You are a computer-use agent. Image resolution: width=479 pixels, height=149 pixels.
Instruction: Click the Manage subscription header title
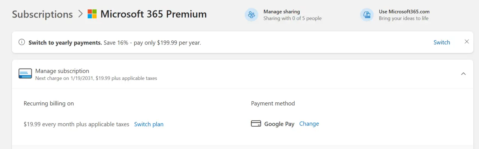pos(62,71)
